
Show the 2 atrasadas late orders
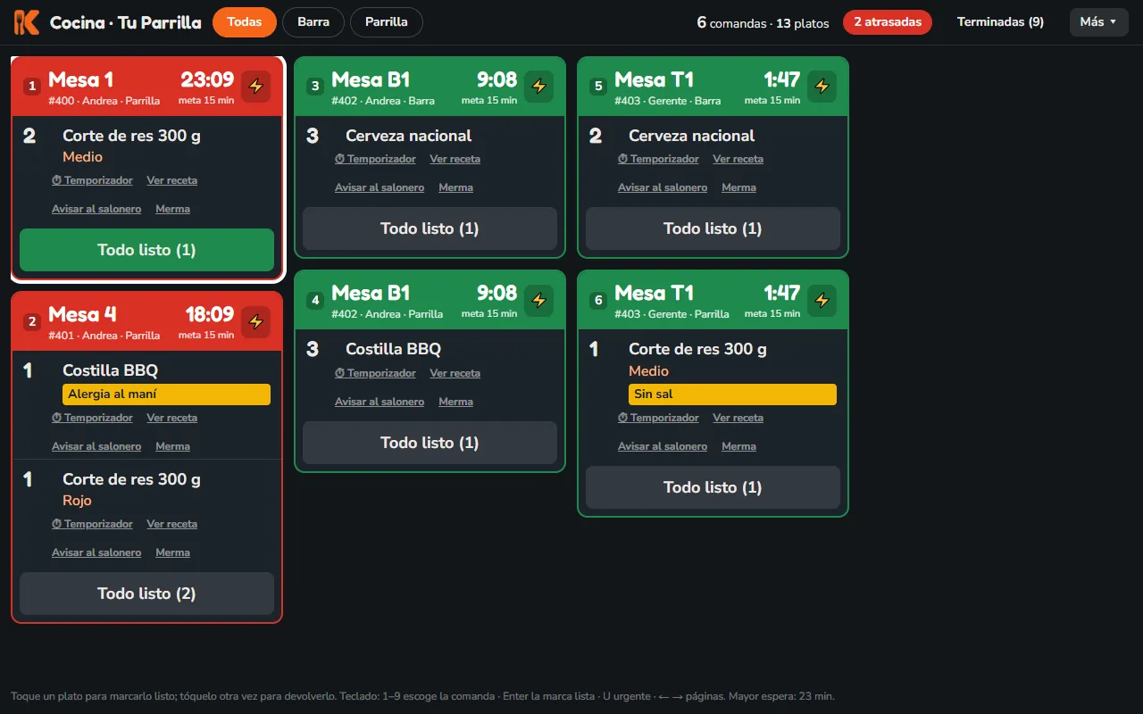pos(888,22)
